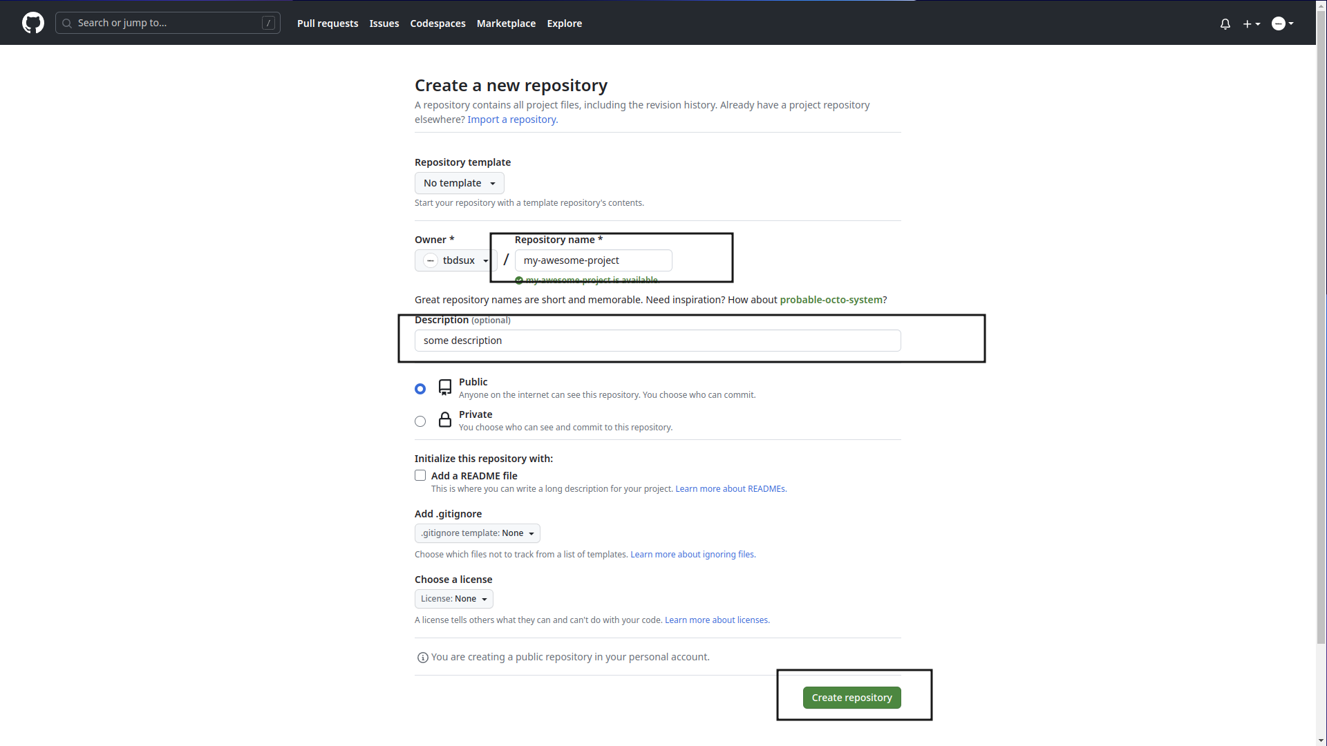Expand the No template dropdown
This screenshot has height=746, width=1327.
[x=458, y=182]
